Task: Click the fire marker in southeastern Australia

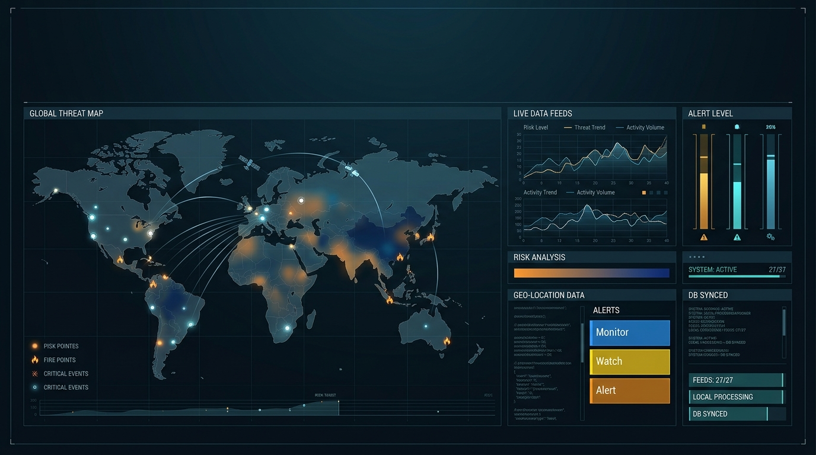Action: 447,341
